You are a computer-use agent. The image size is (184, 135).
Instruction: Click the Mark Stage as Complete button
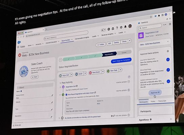(121, 60)
